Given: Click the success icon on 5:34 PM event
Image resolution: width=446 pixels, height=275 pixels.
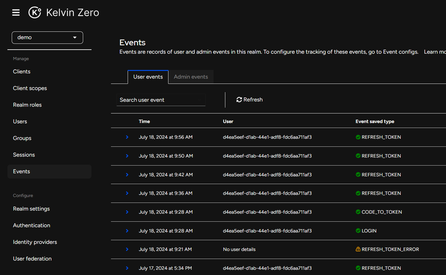Looking at the screenshot, I should click(x=358, y=268).
